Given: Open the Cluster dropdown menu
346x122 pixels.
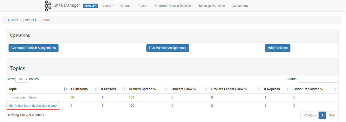Looking at the screenshot, I should tap(108, 6).
